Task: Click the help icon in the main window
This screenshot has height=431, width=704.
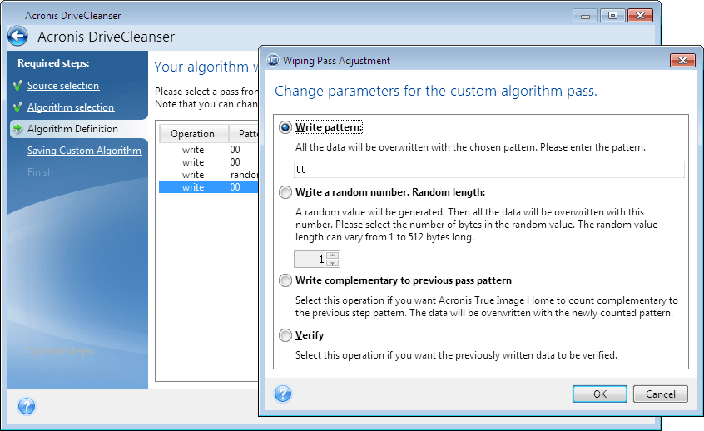Action: [27, 406]
